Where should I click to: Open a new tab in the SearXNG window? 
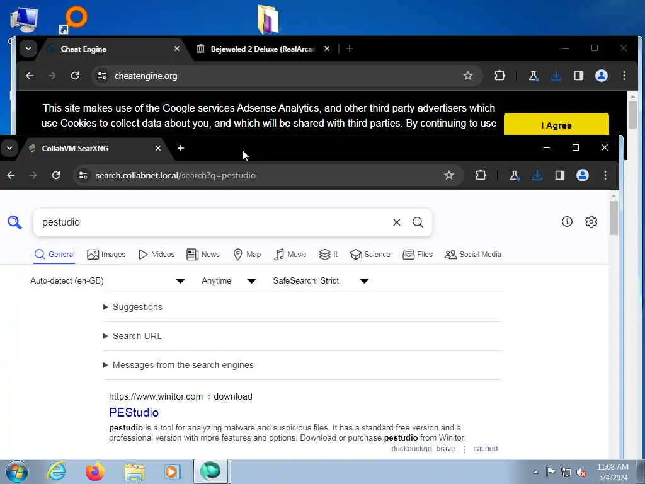(x=181, y=148)
